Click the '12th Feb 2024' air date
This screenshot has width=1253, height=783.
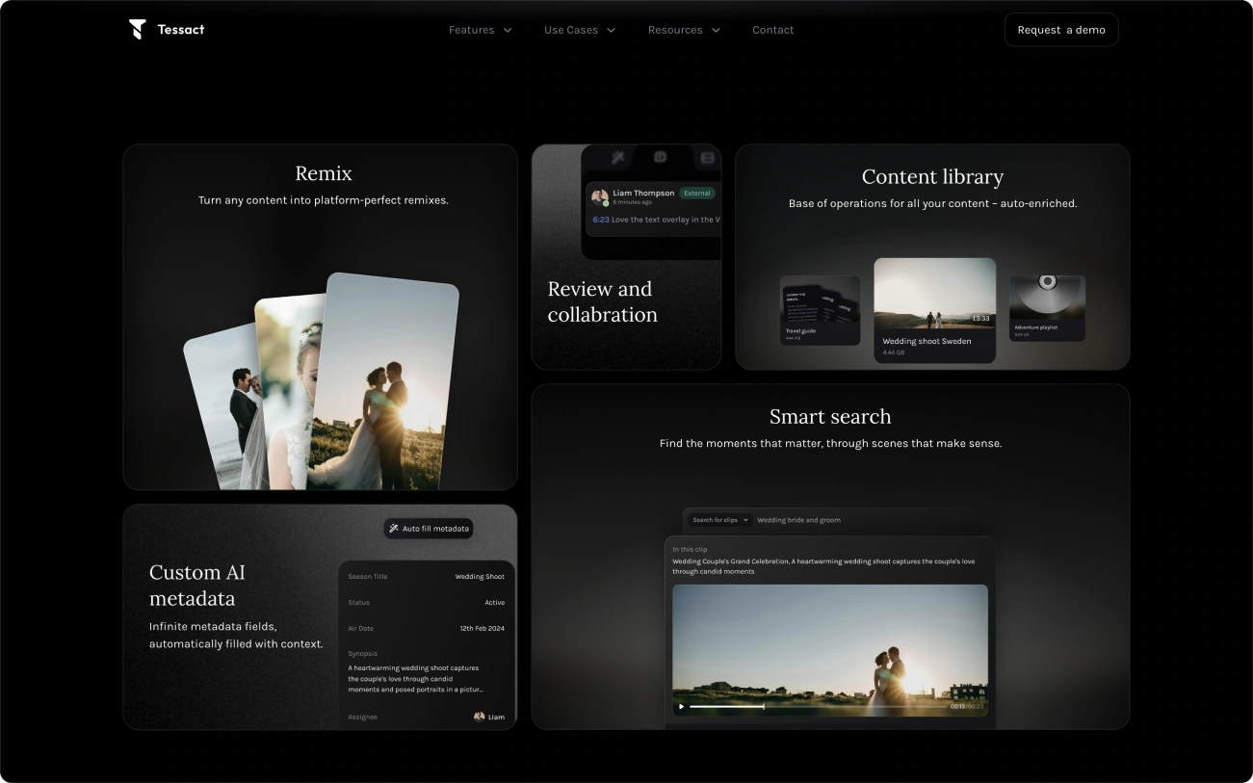pos(483,629)
